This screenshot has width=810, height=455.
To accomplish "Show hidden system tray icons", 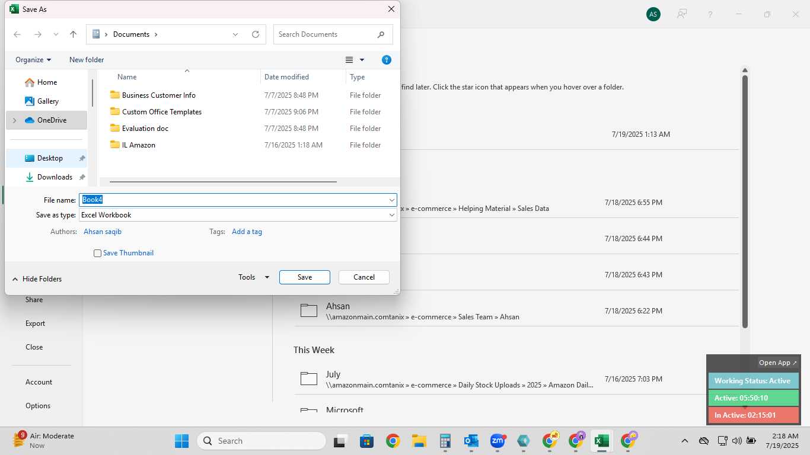I will (x=684, y=441).
